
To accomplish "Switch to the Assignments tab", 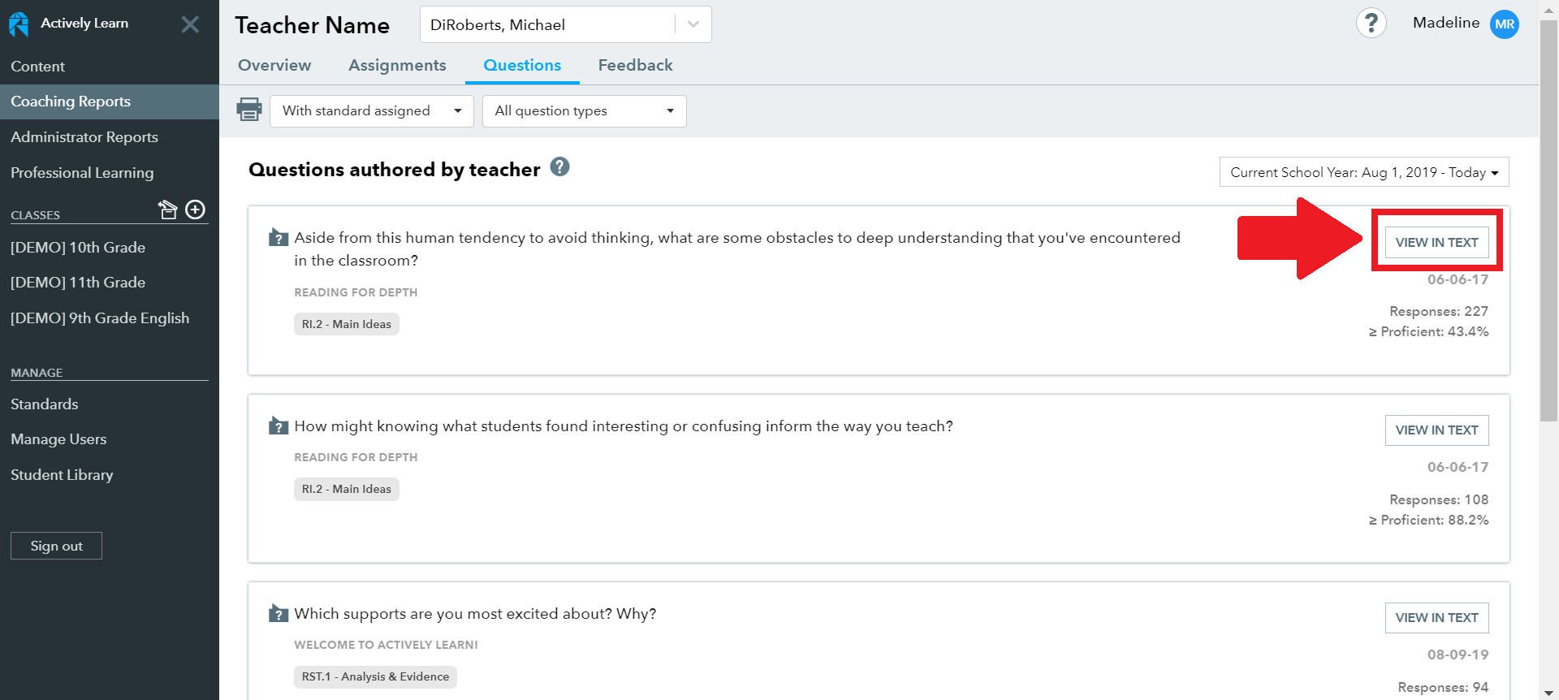I will pos(397,65).
